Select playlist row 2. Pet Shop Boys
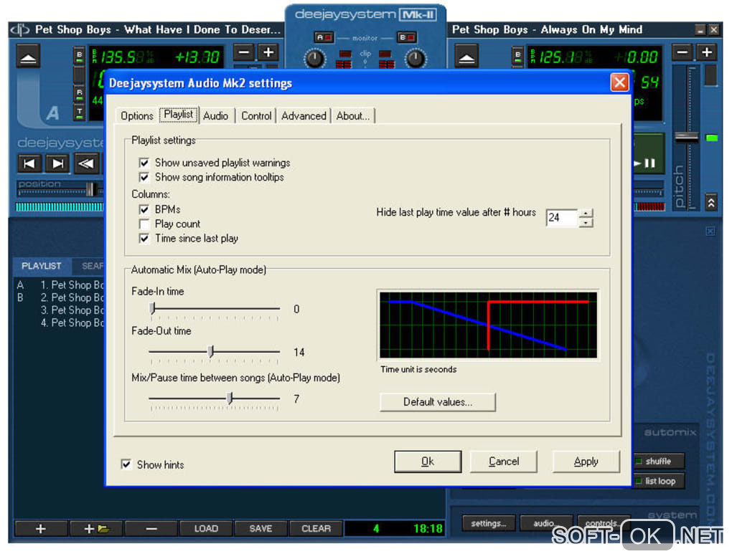This screenshot has width=732, height=554. point(60,297)
